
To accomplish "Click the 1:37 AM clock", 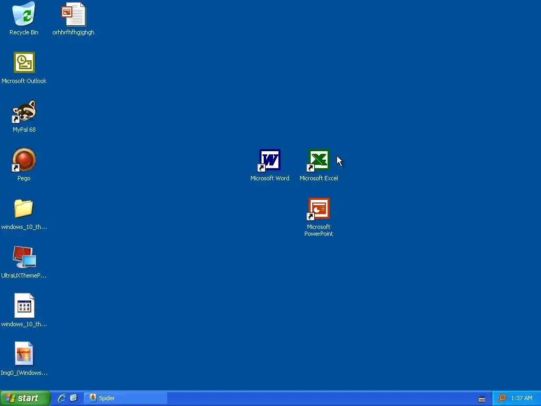I will click(x=521, y=398).
